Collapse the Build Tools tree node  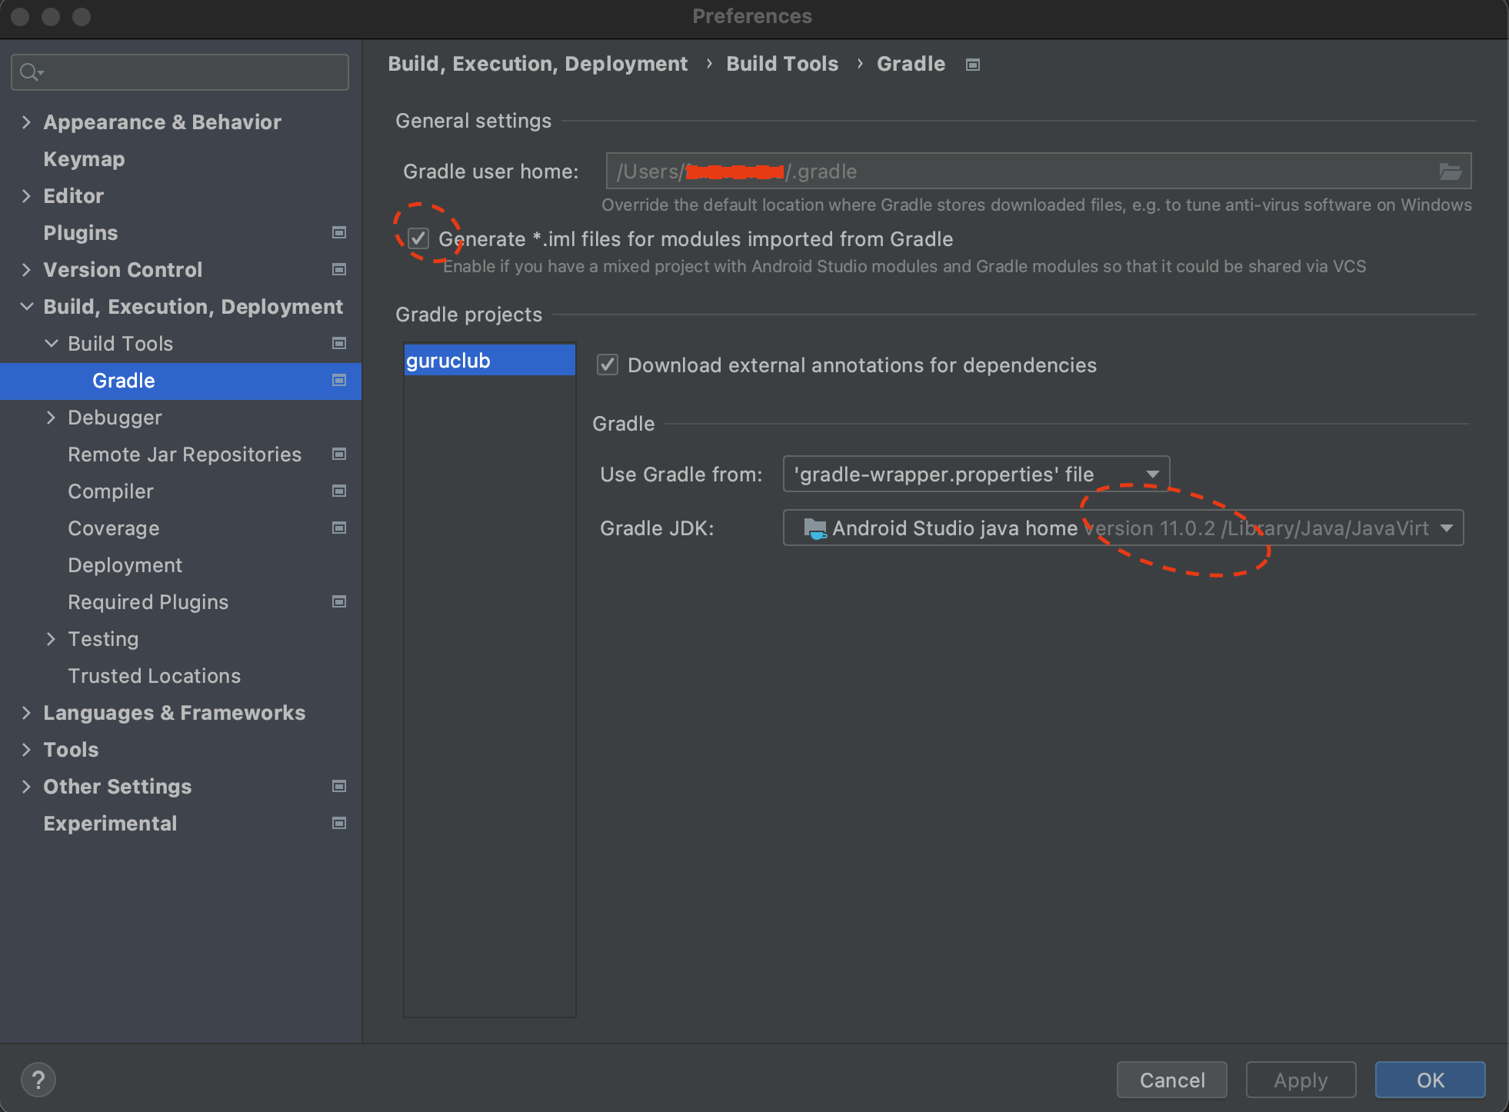point(52,344)
